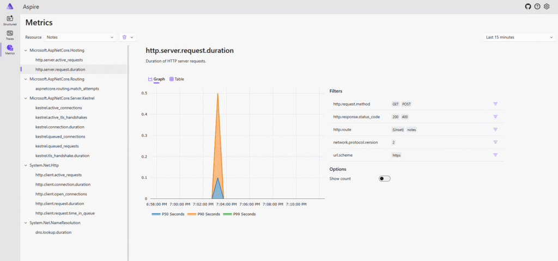Select kestrel.active_connections metric
Screen dimensions: 558x261
tap(59, 108)
